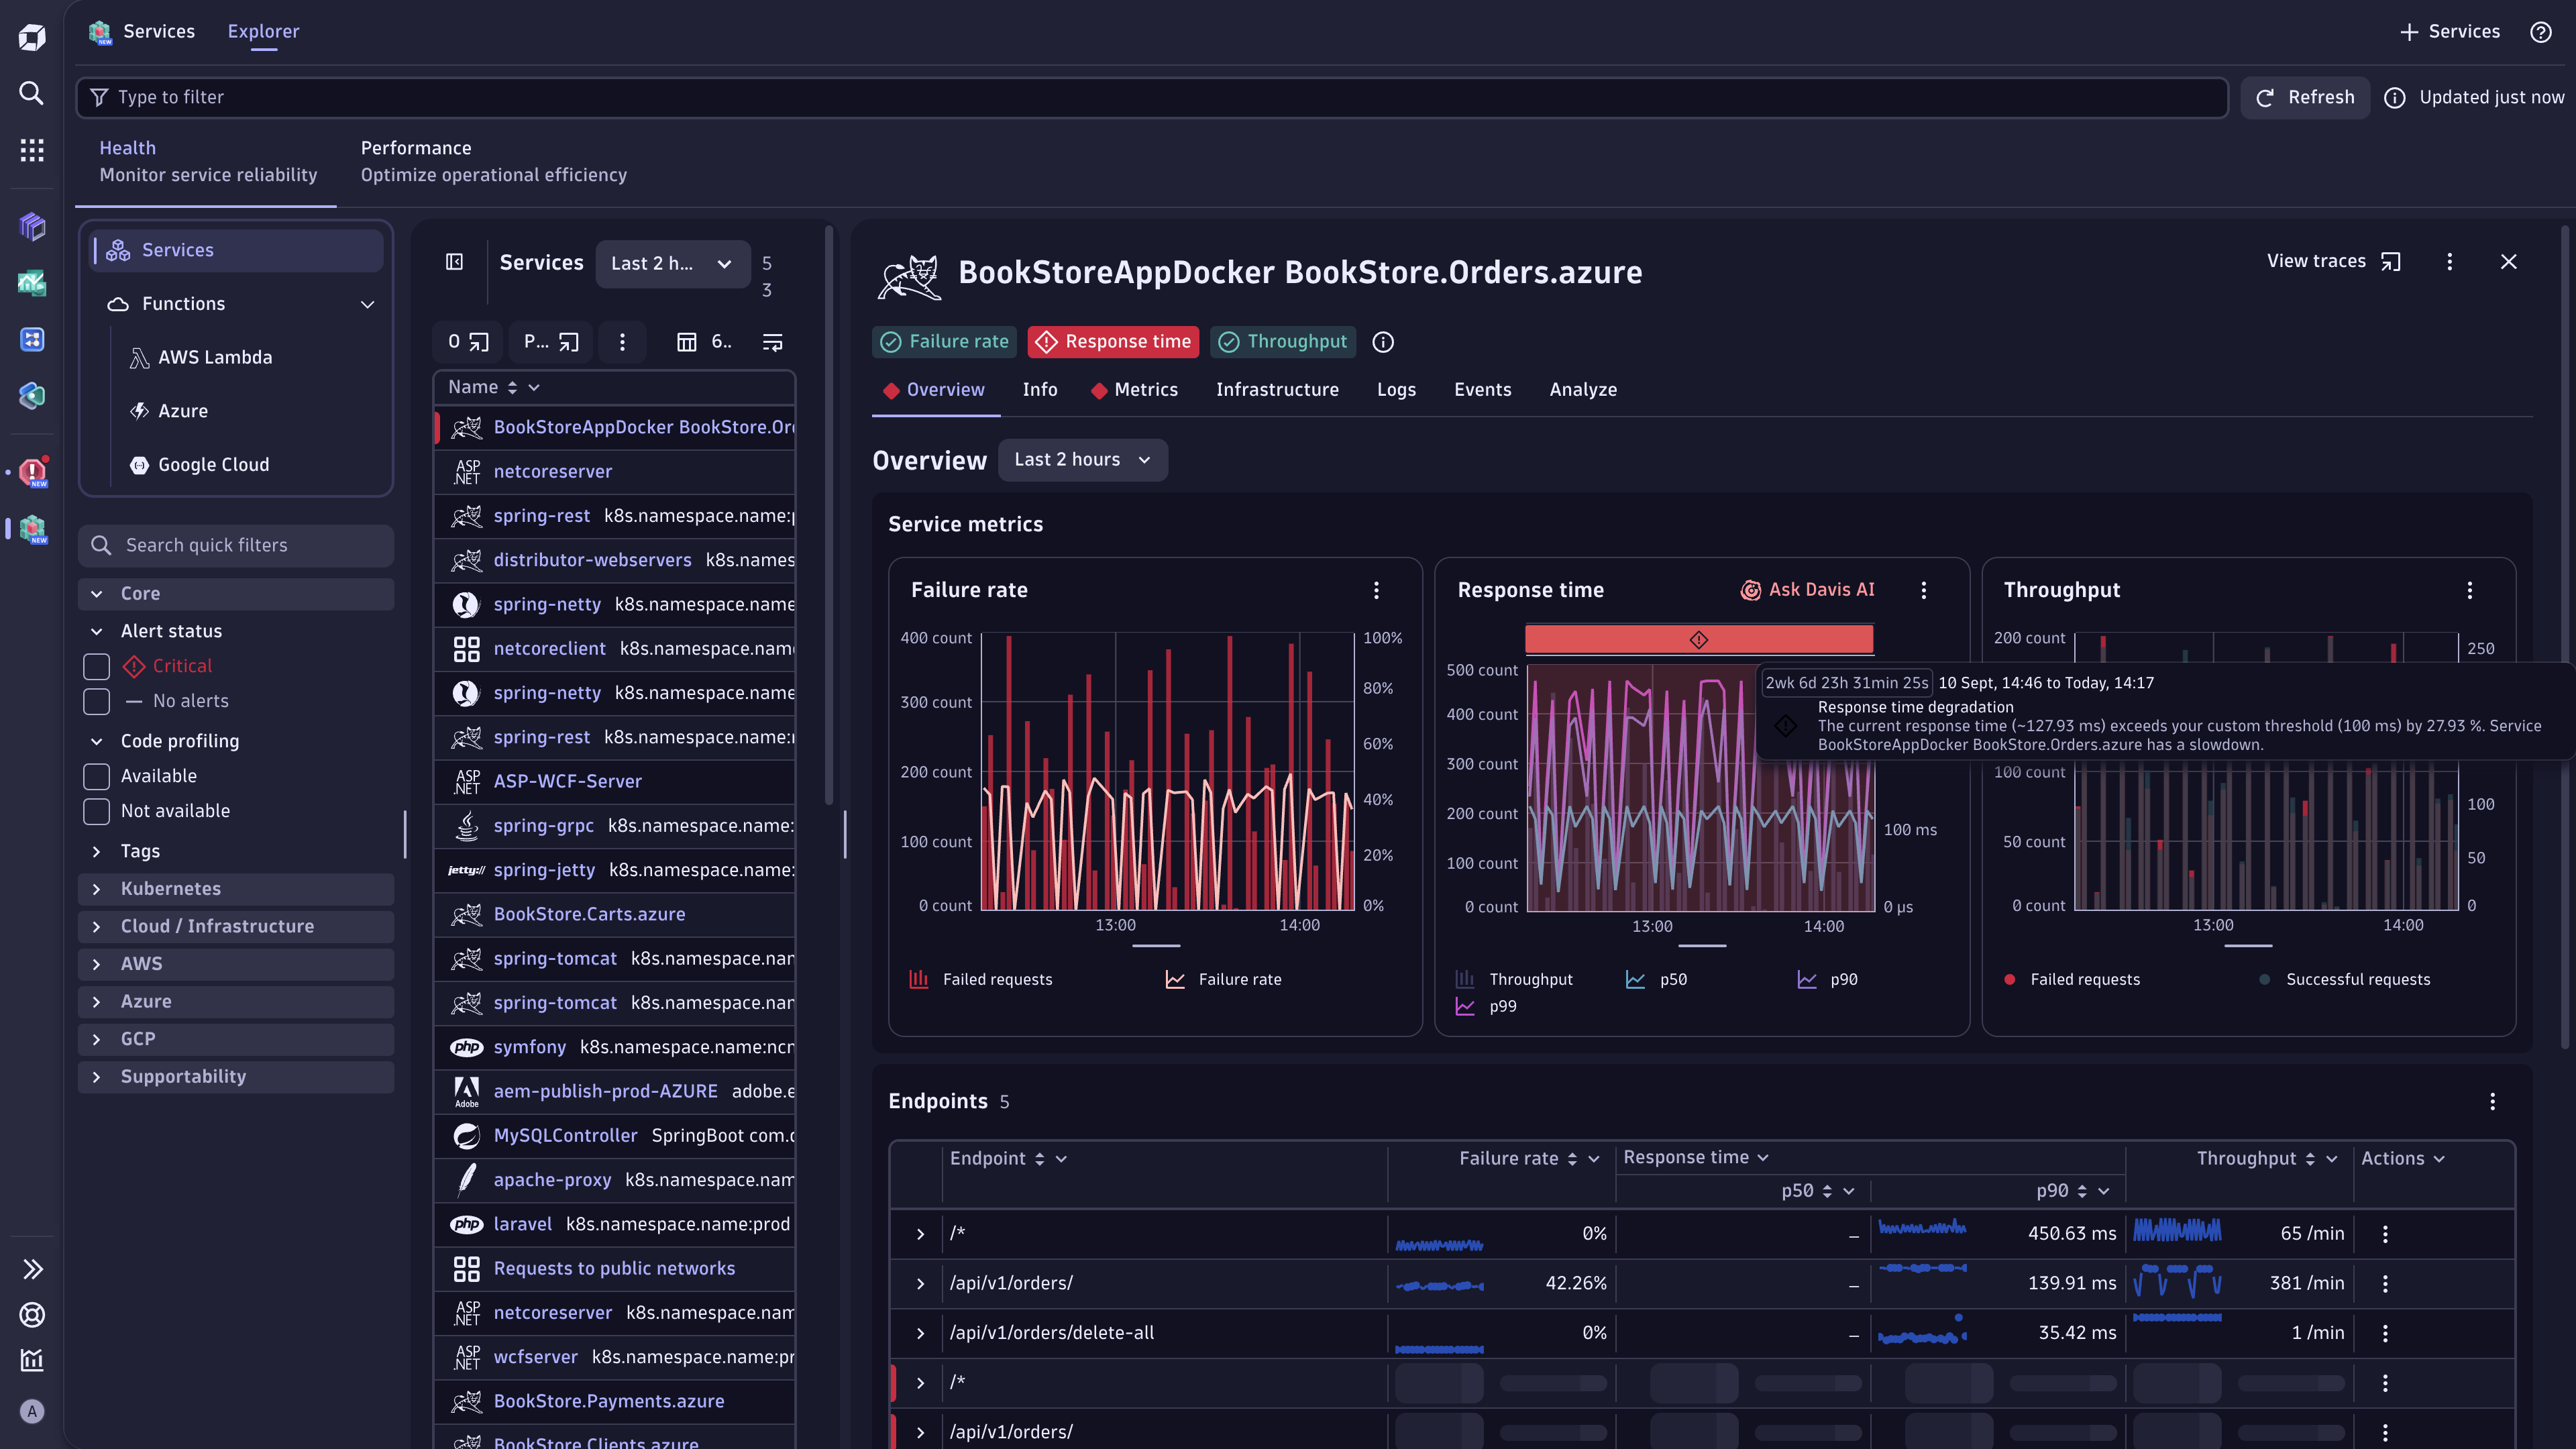Add new Services button at top right
Screen dimensions: 2576x1449
[2449, 32]
